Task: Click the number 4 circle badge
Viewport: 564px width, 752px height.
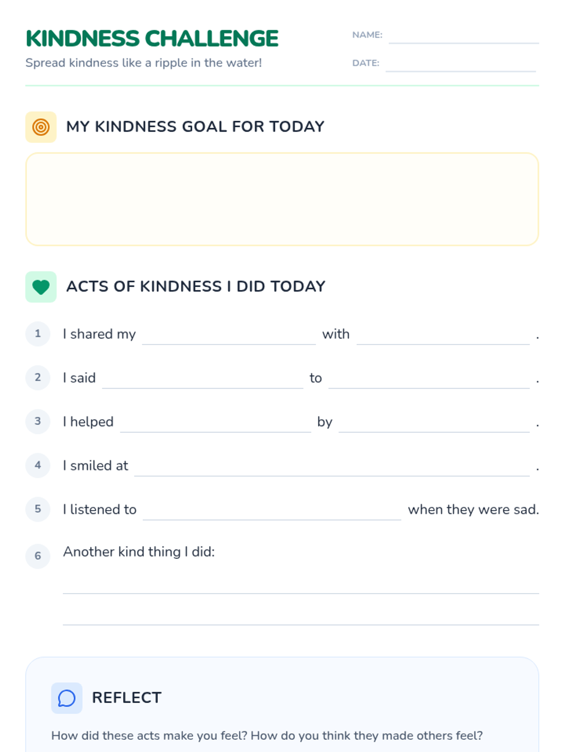Action: pyautogui.click(x=38, y=465)
